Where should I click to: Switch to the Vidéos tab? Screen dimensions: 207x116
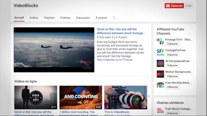(x=34, y=18)
